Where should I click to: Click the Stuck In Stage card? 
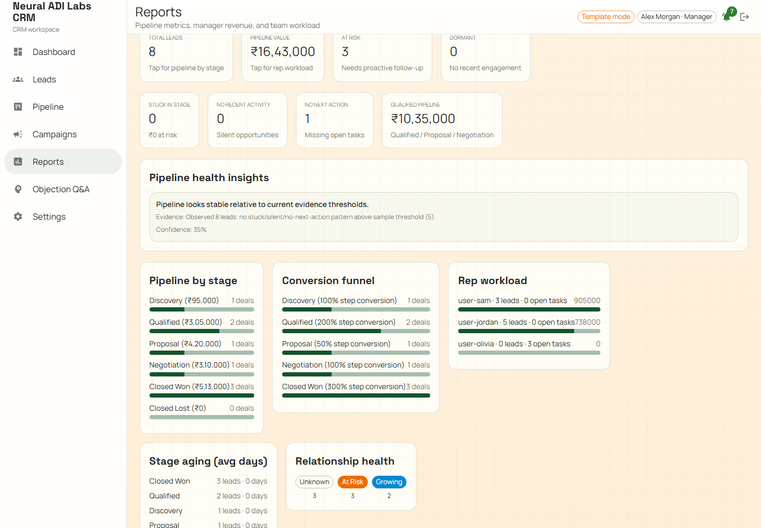coord(169,120)
